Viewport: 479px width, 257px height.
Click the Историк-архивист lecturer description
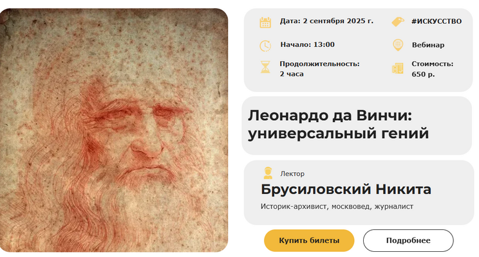(x=337, y=206)
